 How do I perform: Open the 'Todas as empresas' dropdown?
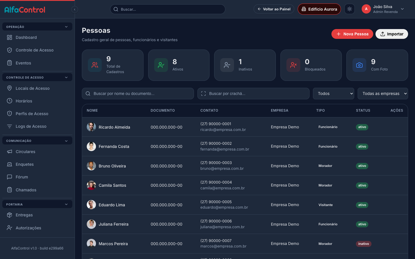(383, 94)
